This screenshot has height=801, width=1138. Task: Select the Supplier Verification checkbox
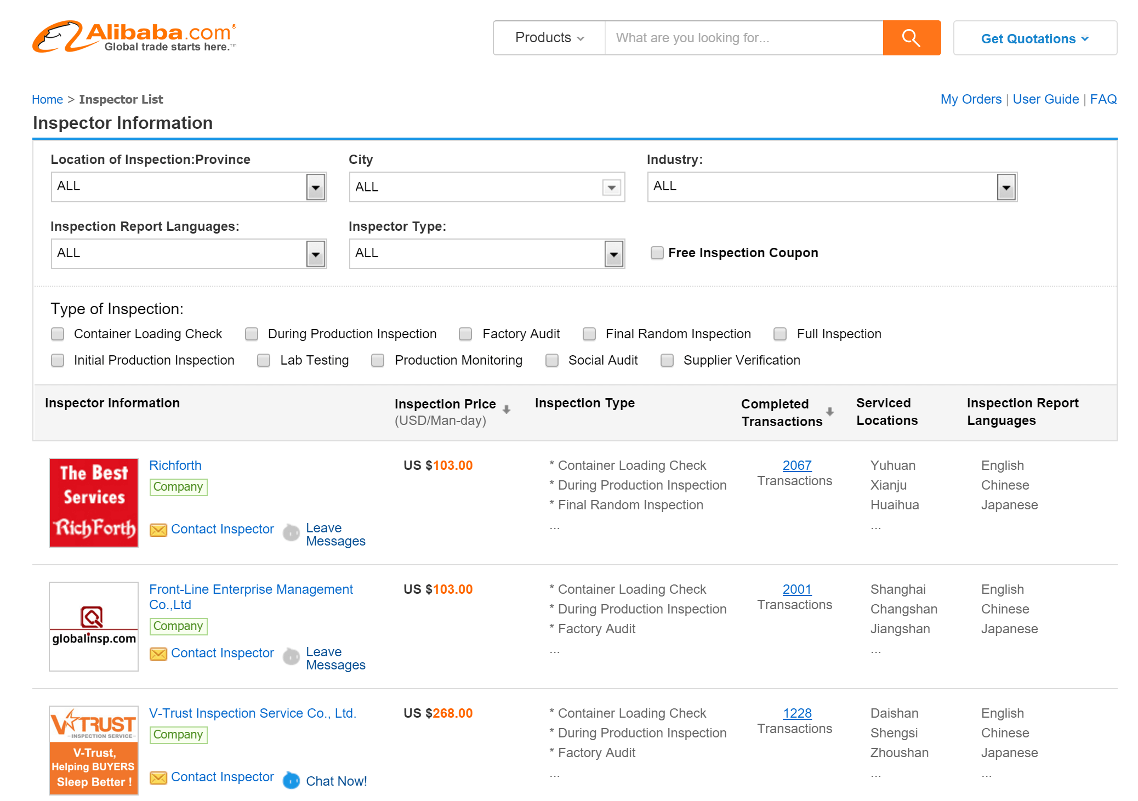click(x=667, y=360)
